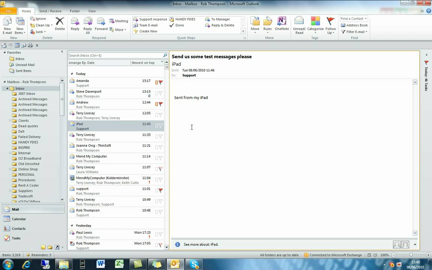Switch to Calendar view
The width and height of the screenshot is (432, 270).
(33, 219)
